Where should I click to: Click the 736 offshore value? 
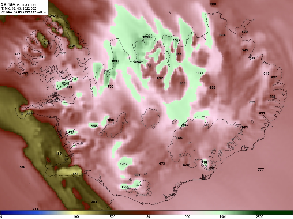coord(22,167)
